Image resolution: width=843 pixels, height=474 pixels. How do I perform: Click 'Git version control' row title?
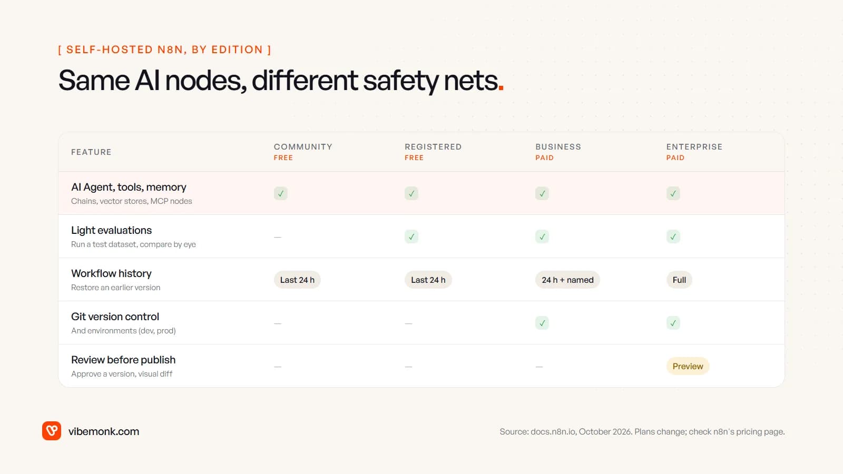click(x=115, y=317)
